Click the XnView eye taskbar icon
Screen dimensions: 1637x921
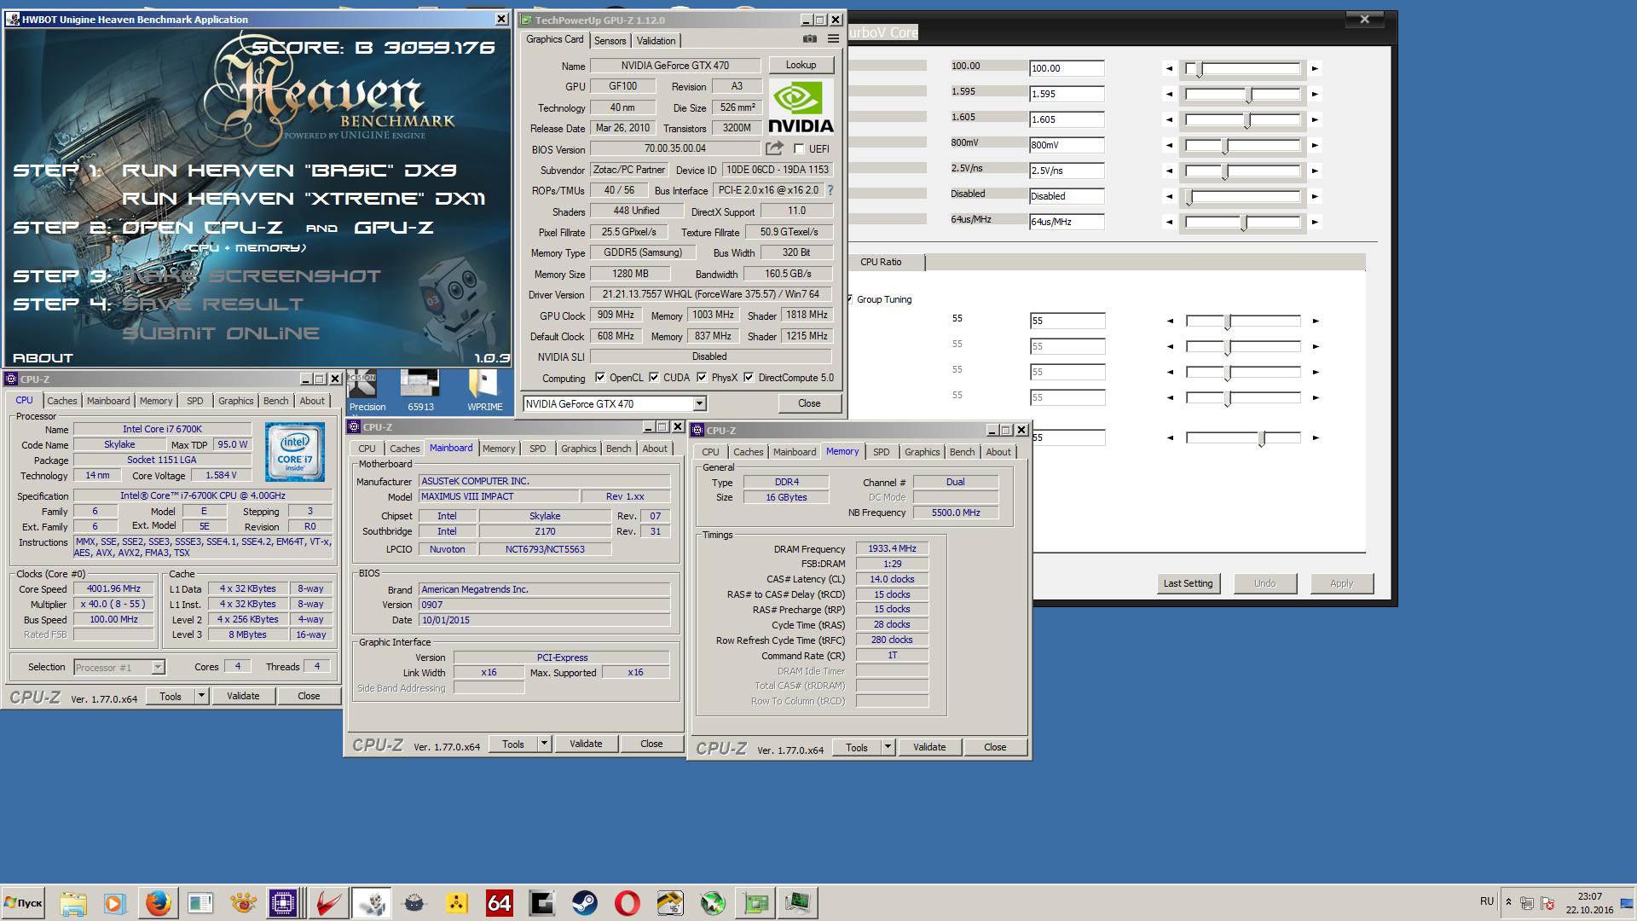(x=243, y=903)
